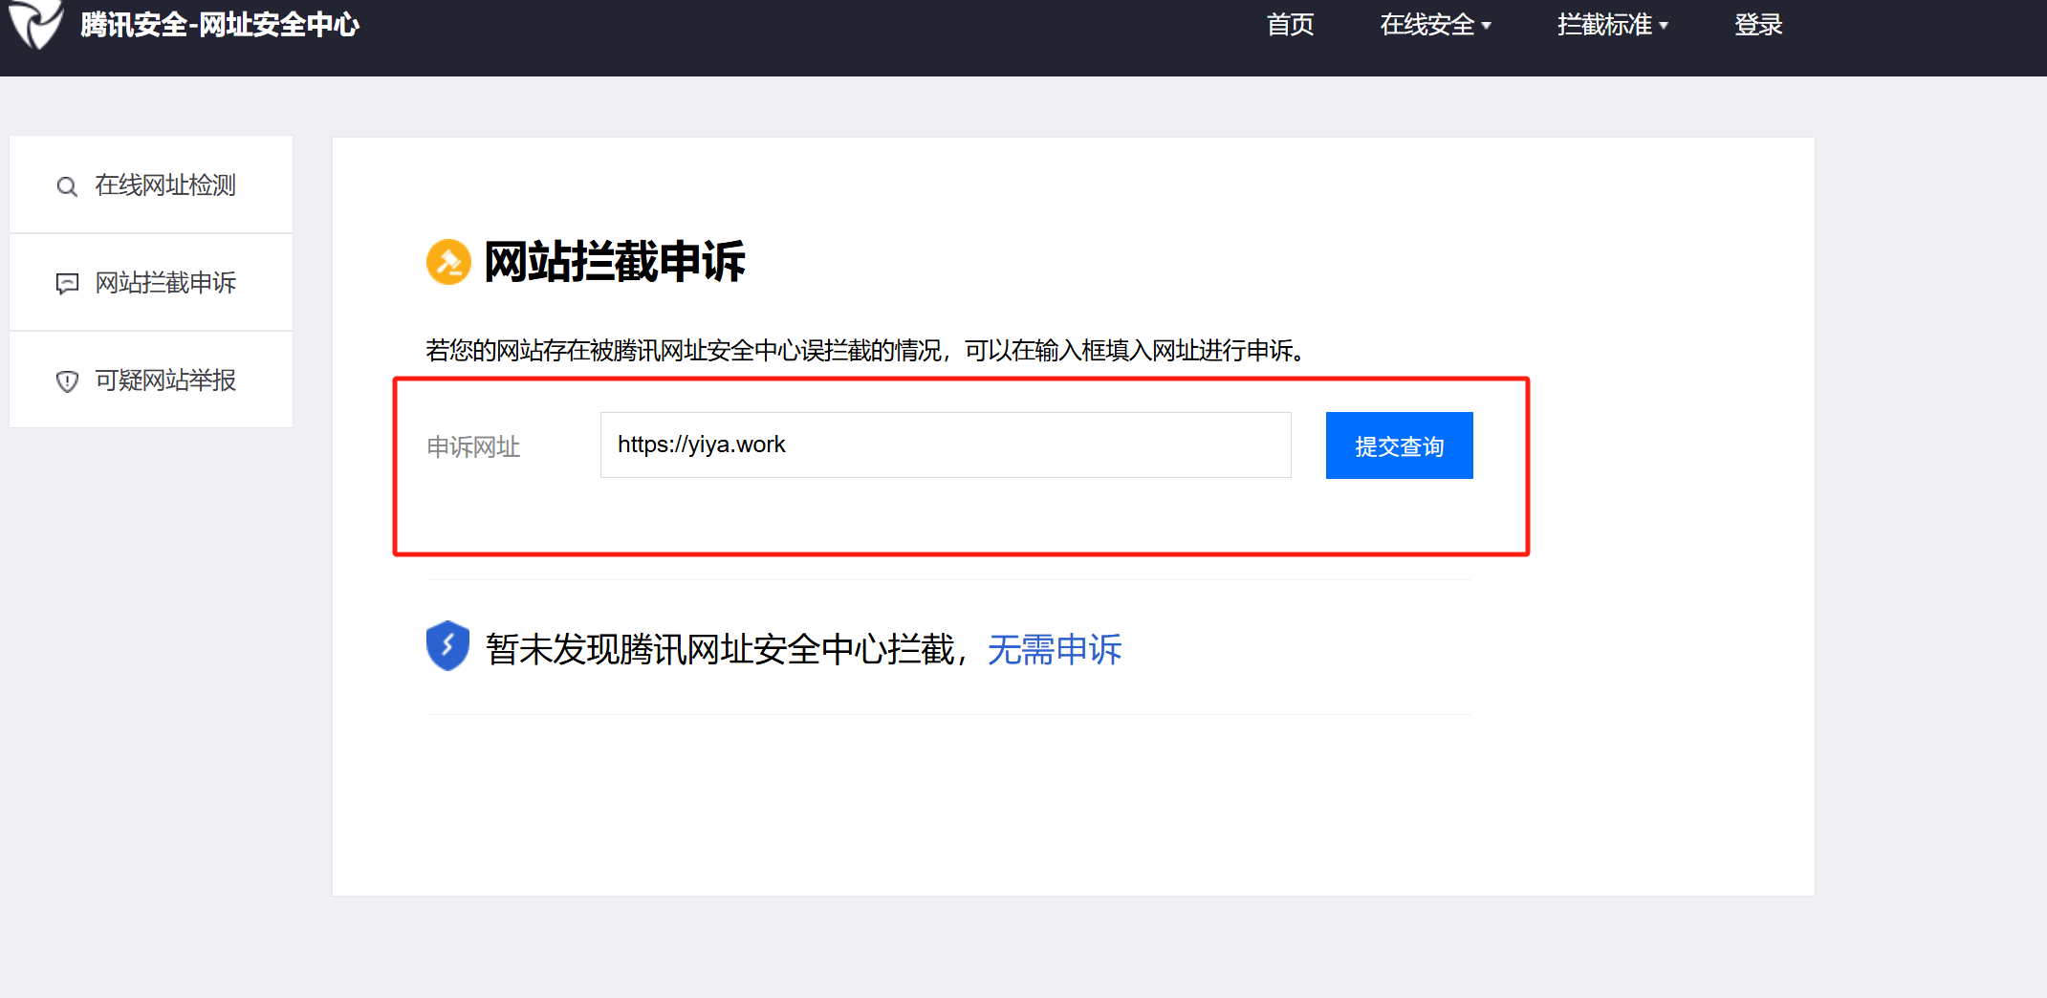
Task: Click the Tencent Security shield logo
Action: coord(35,23)
